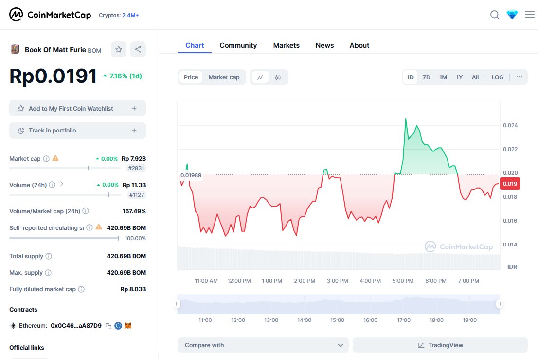
Task: Click the CoinMarketCap logo
Action: 50,15
